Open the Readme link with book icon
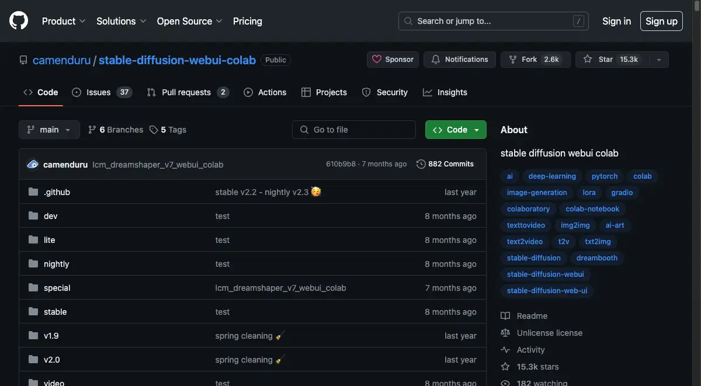The height and width of the screenshot is (386, 701). [x=532, y=316]
